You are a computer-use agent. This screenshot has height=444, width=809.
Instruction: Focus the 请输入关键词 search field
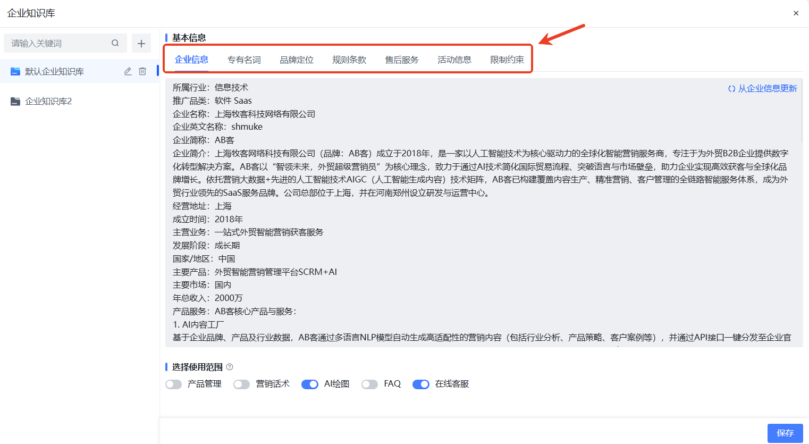click(58, 43)
